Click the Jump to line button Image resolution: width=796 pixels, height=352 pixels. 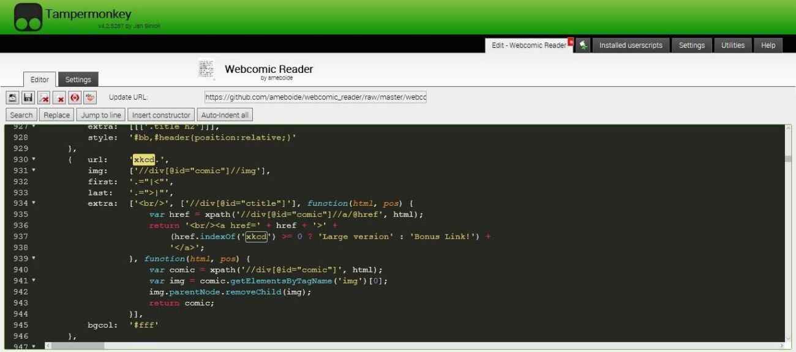click(x=102, y=115)
